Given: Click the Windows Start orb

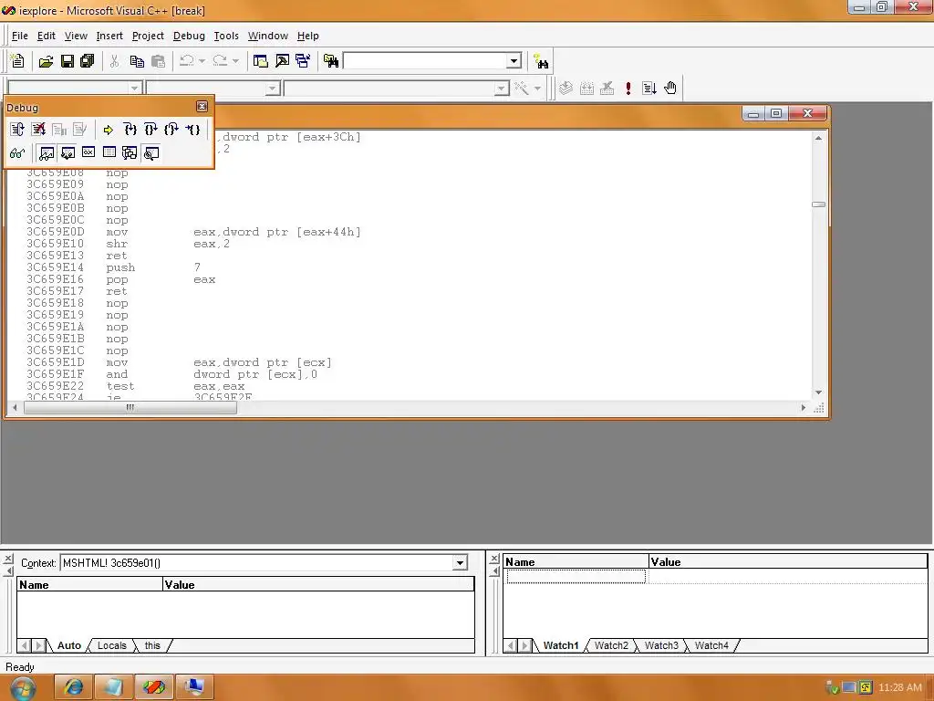Looking at the screenshot, I should click(22, 688).
